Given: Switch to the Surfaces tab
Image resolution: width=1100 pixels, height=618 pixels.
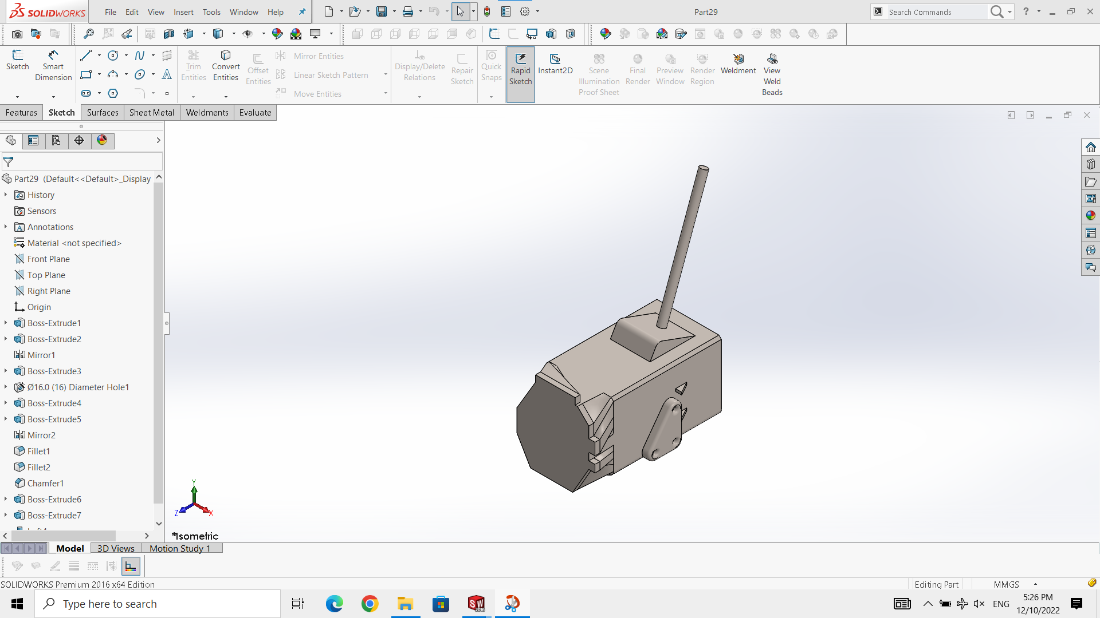Looking at the screenshot, I should 103,113.
